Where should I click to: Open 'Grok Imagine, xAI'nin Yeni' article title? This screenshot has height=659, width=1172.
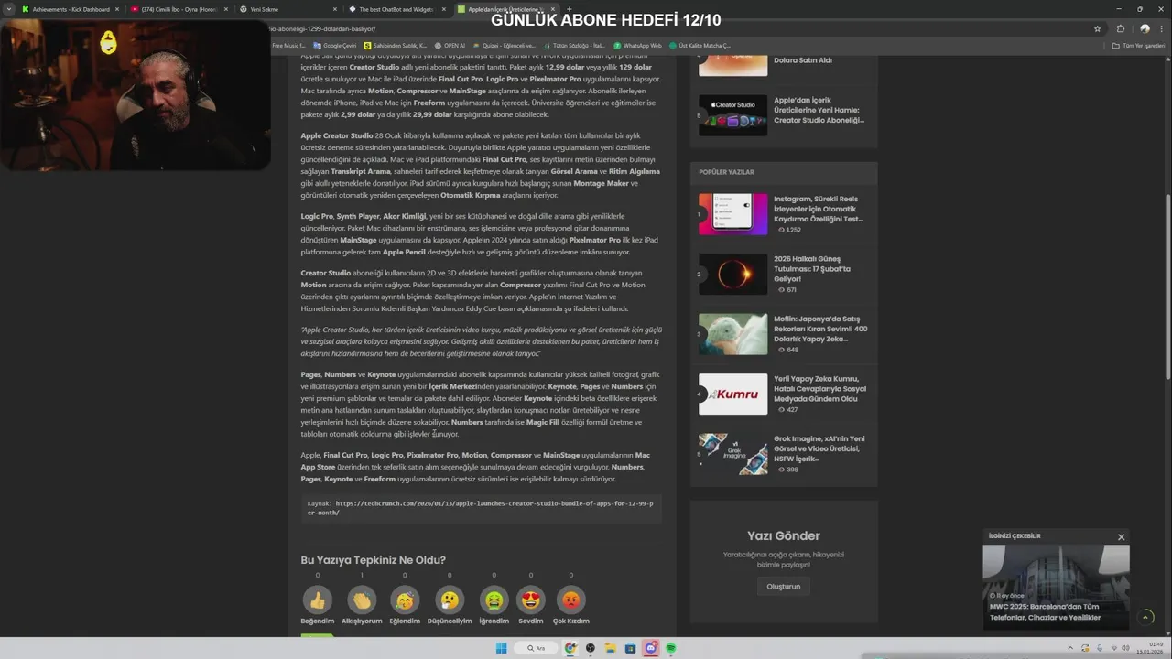click(819, 448)
